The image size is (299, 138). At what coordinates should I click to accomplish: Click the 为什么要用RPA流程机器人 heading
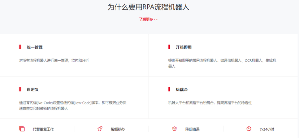[x=148, y=7]
